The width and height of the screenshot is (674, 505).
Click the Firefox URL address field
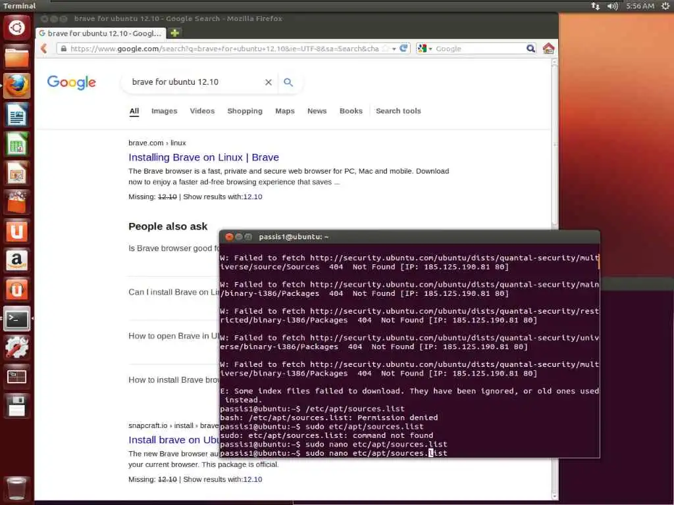pos(224,49)
